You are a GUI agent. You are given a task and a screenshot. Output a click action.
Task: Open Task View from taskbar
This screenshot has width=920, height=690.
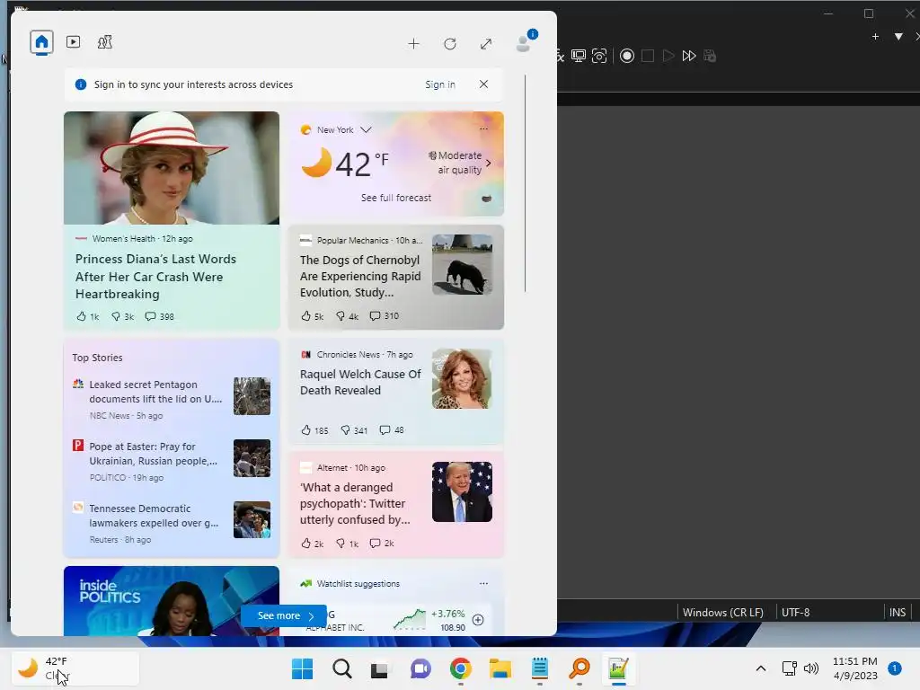coord(380,668)
